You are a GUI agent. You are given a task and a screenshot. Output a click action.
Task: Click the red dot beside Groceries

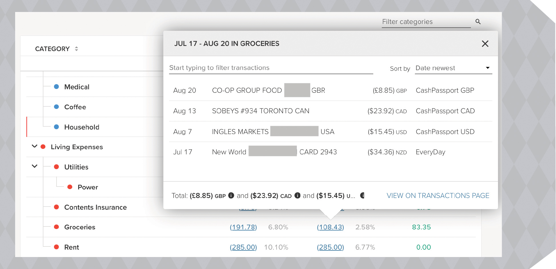coord(57,227)
